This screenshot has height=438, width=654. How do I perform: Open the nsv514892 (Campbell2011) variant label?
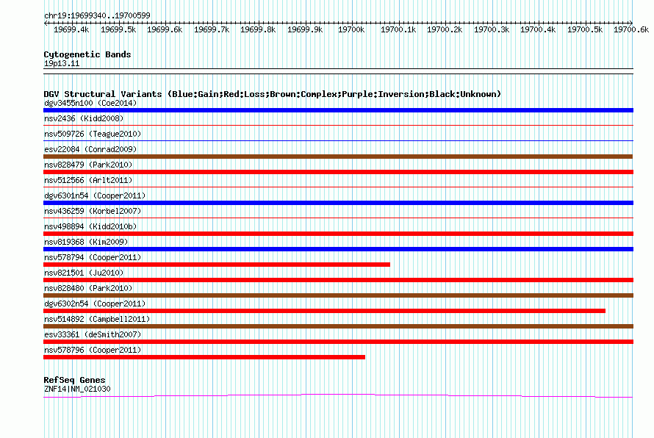point(97,319)
